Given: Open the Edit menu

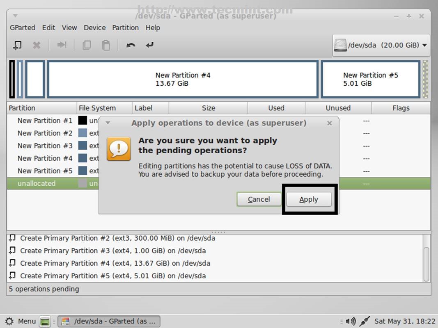Looking at the screenshot, I should coord(48,27).
